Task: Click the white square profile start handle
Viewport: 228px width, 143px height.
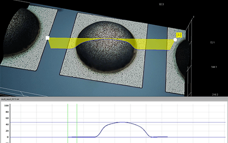Action: pyautogui.click(x=48, y=38)
